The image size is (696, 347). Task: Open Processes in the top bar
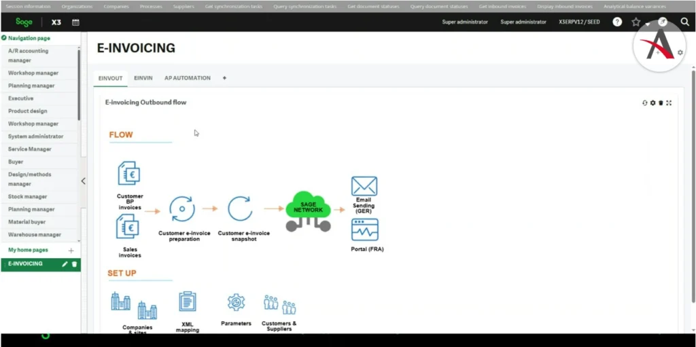tap(151, 7)
